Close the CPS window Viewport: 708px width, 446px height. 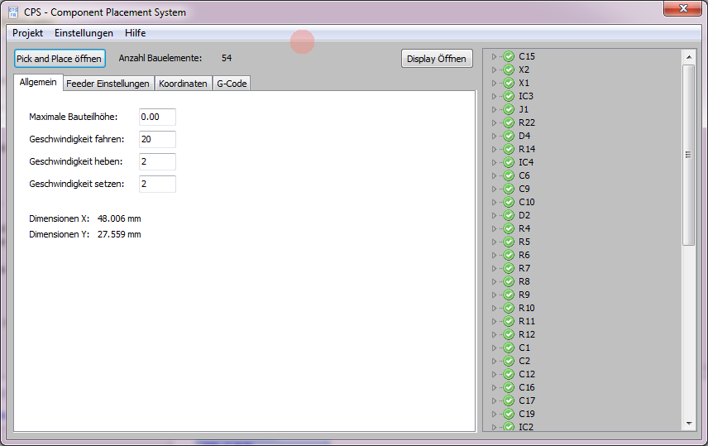[x=682, y=8]
